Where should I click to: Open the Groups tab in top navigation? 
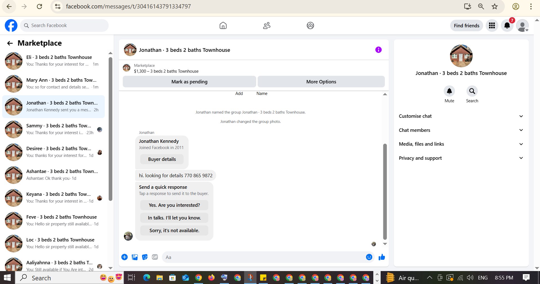tap(310, 26)
